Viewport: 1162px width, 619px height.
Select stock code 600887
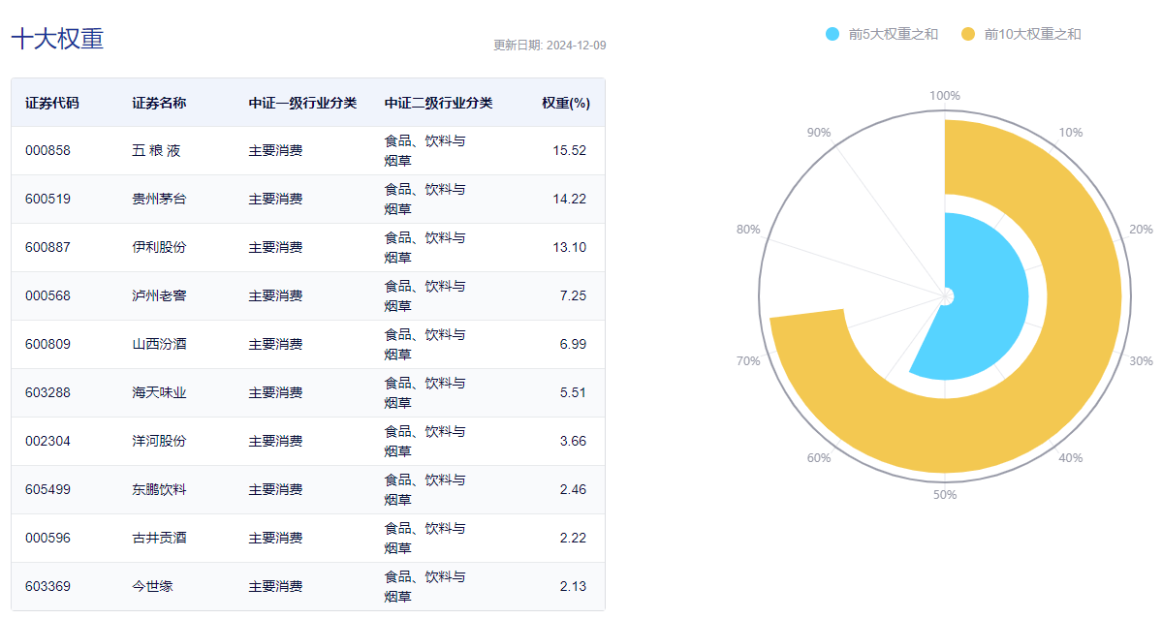click(x=48, y=247)
